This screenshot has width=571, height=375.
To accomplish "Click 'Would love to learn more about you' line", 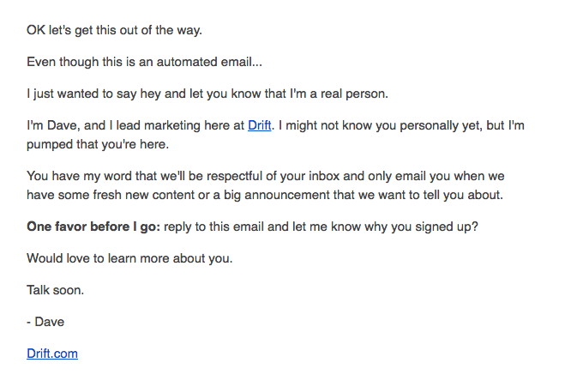I will (x=129, y=258).
